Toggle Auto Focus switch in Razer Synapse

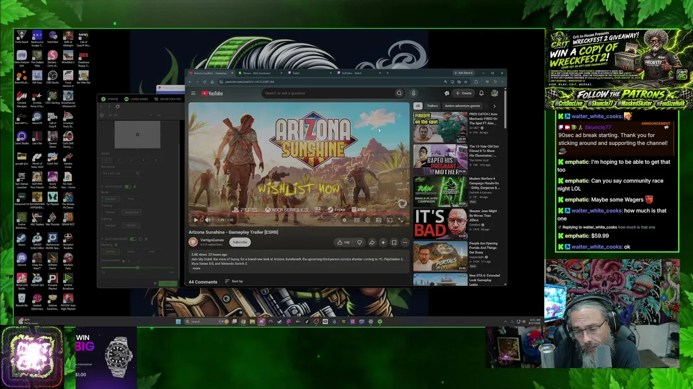click(128, 187)
